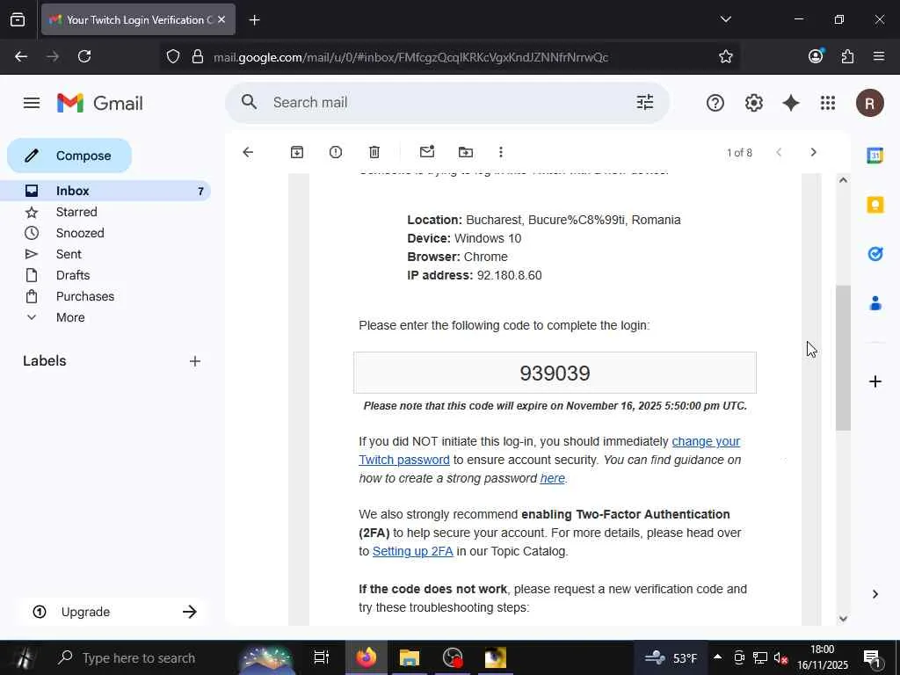Open File Explorer from taskbar
This screenshot has width=900, height=675.
tap(410, 657)
